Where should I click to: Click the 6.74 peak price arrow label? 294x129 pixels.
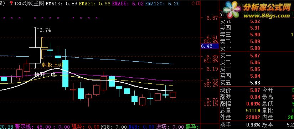pyautogui.click(x=43, y=30)
